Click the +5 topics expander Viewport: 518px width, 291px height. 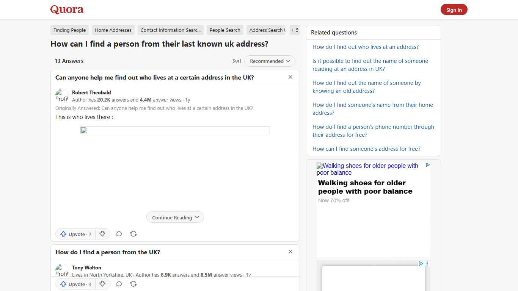click(x=295, y=30)
